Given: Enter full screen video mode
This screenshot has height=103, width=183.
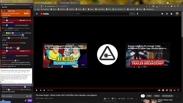Looking at the screenshot, I should (178, 90).
